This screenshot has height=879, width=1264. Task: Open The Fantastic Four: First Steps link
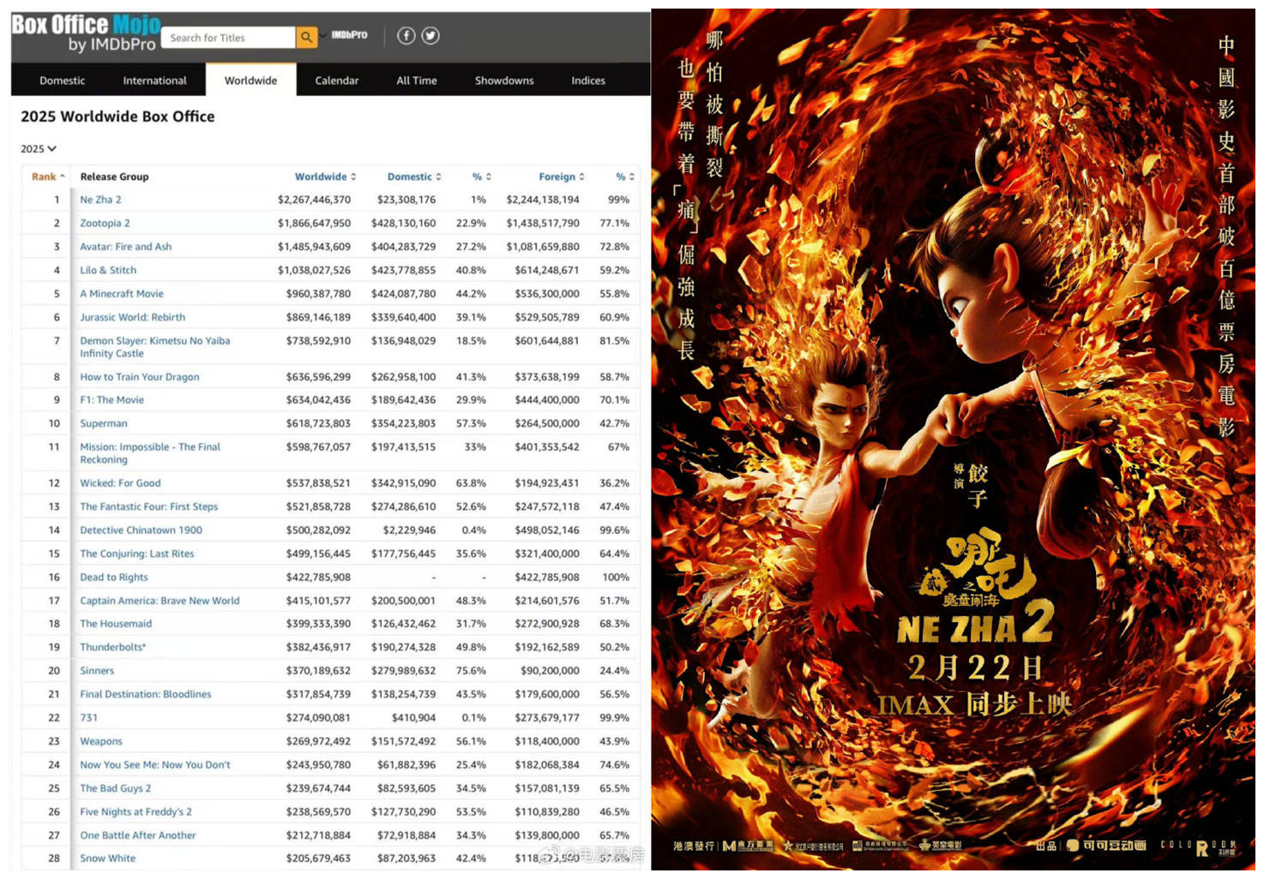[x=148, y=507]
